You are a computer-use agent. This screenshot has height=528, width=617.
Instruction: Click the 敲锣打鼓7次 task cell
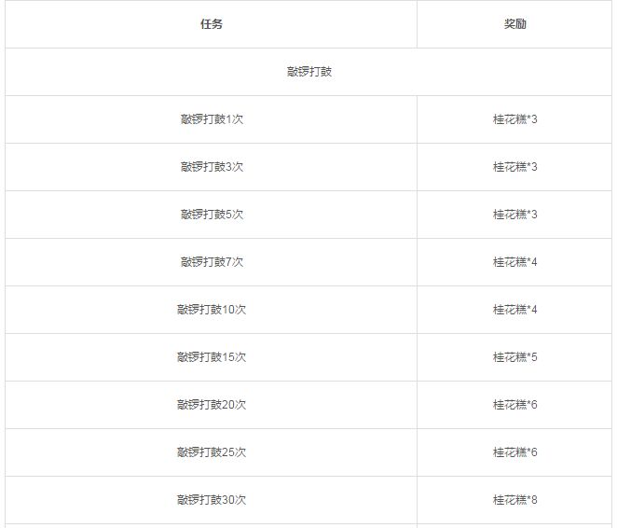point(212,262)
